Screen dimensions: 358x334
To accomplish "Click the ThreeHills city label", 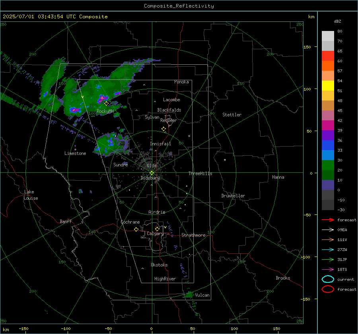I will pos(200,174).
